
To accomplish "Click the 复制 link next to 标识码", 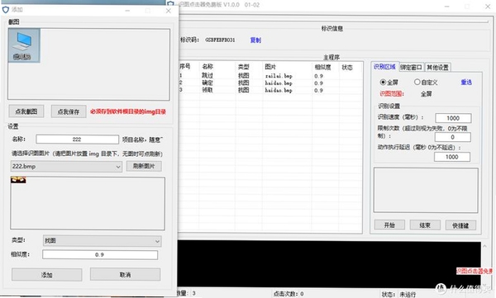I will pos(255,40).
